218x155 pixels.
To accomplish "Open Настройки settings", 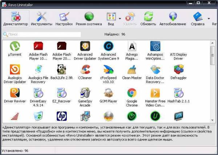I will click(x=64, y=19).
